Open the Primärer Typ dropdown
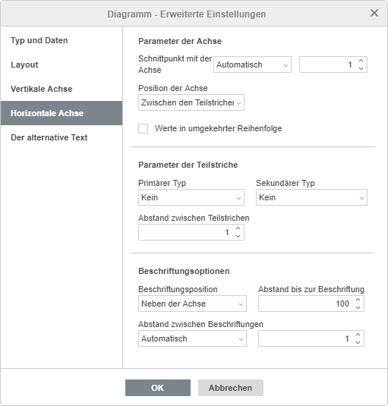Image resolution: width=388 pixels, height=406 pixels. pos(191,197)
